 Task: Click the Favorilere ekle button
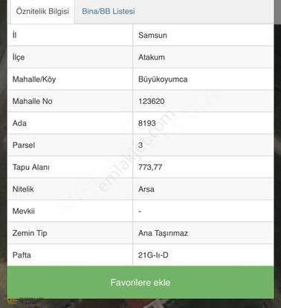point(140,282)
